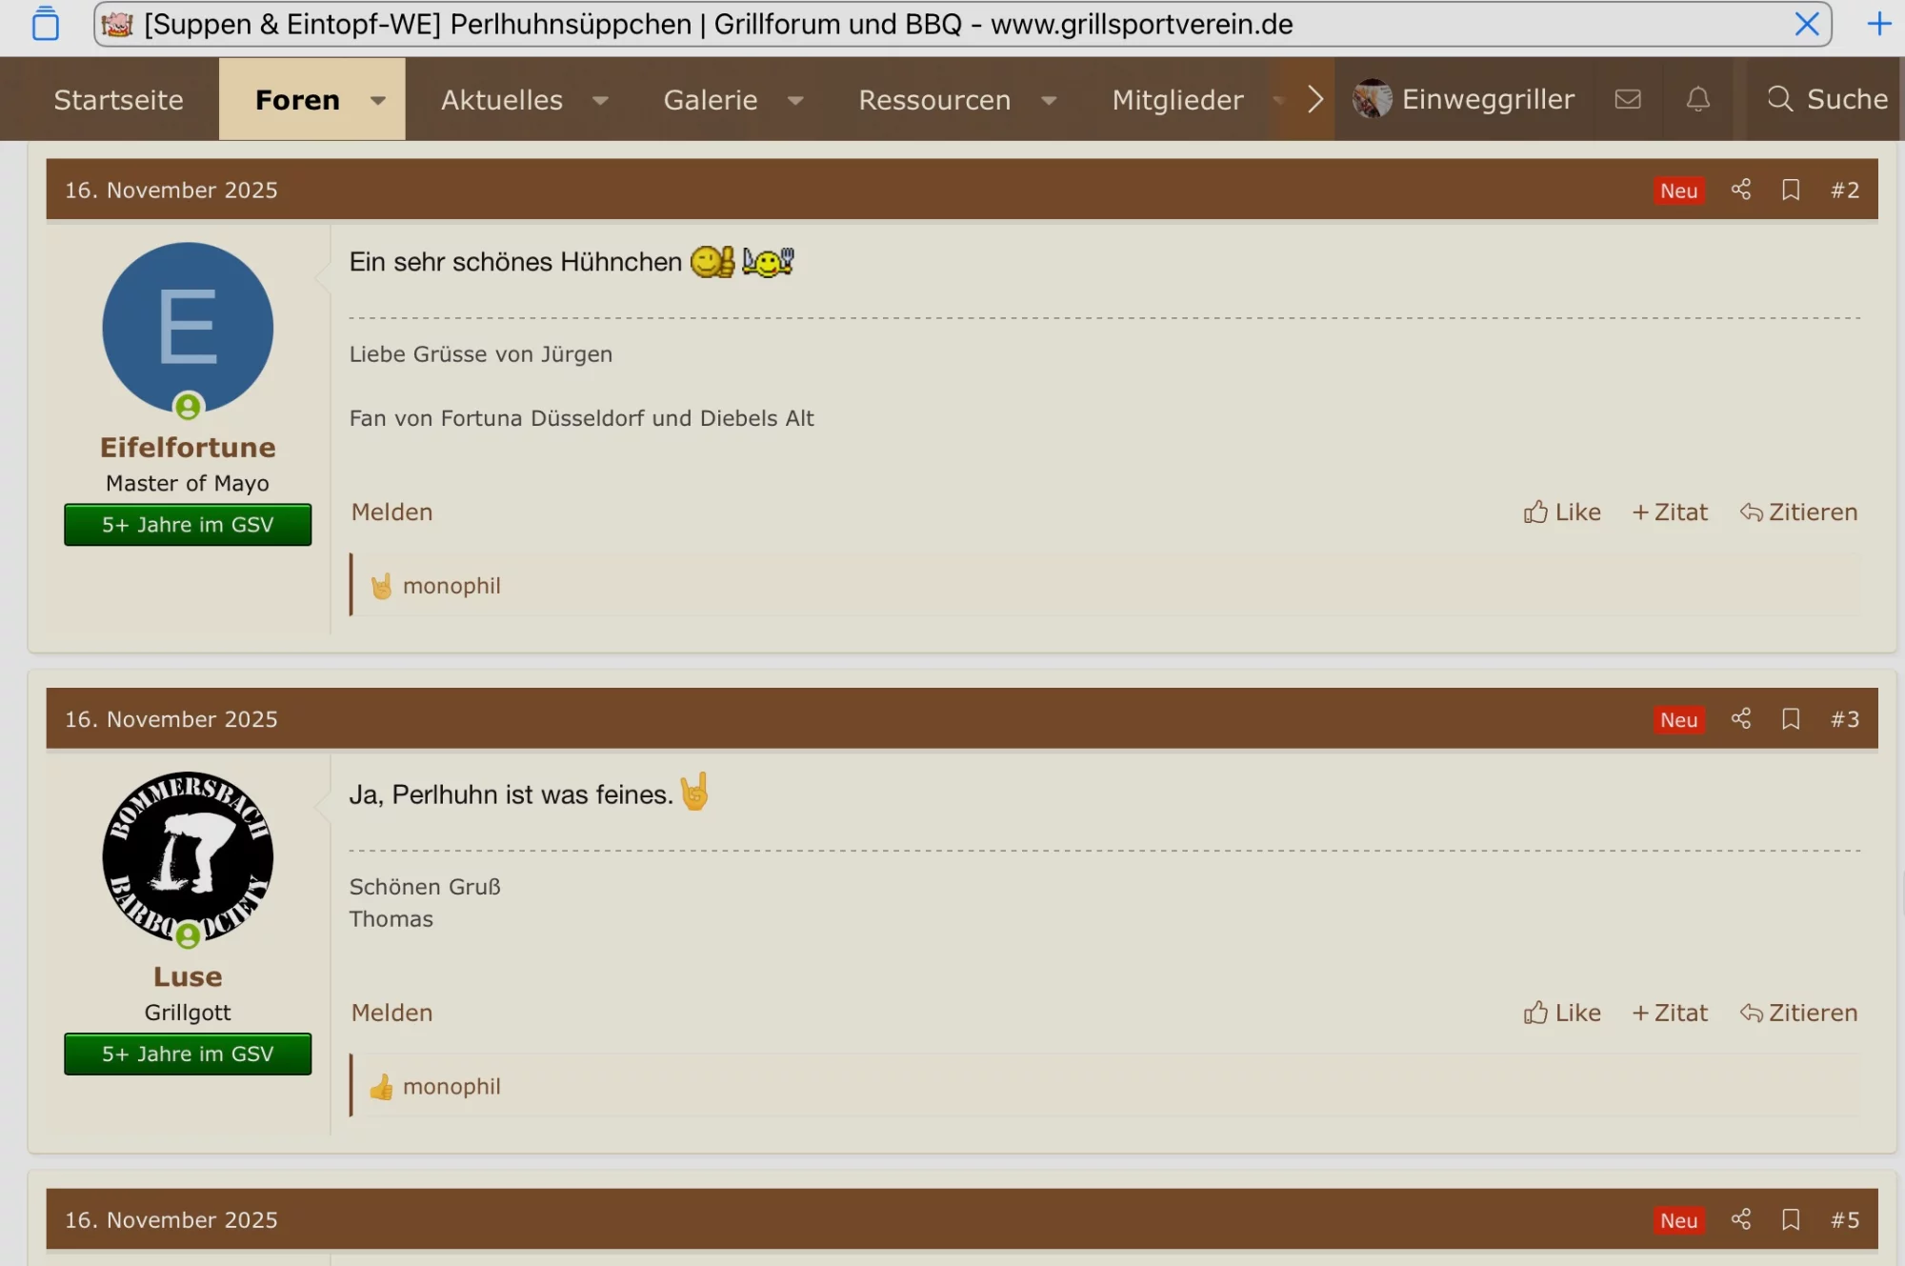Image resolution: width=1905 pixels, height=1266 pixels.
Task: Close the current browser tab
Action: coord(1806,24)
